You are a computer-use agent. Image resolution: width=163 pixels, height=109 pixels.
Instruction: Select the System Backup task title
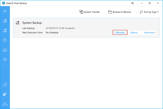pos(32,23)
